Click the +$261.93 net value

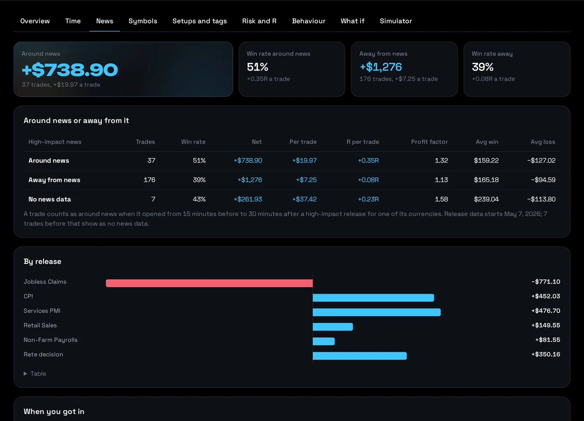pyautogui.click(x=248, y=200)
